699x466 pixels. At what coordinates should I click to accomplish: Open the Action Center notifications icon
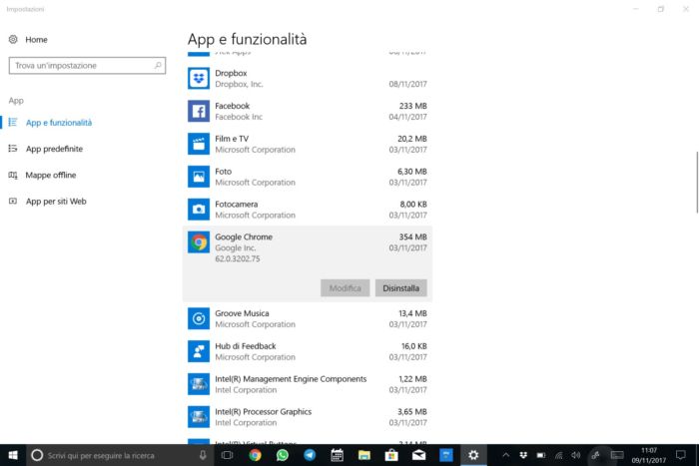(x=680, y=455)
